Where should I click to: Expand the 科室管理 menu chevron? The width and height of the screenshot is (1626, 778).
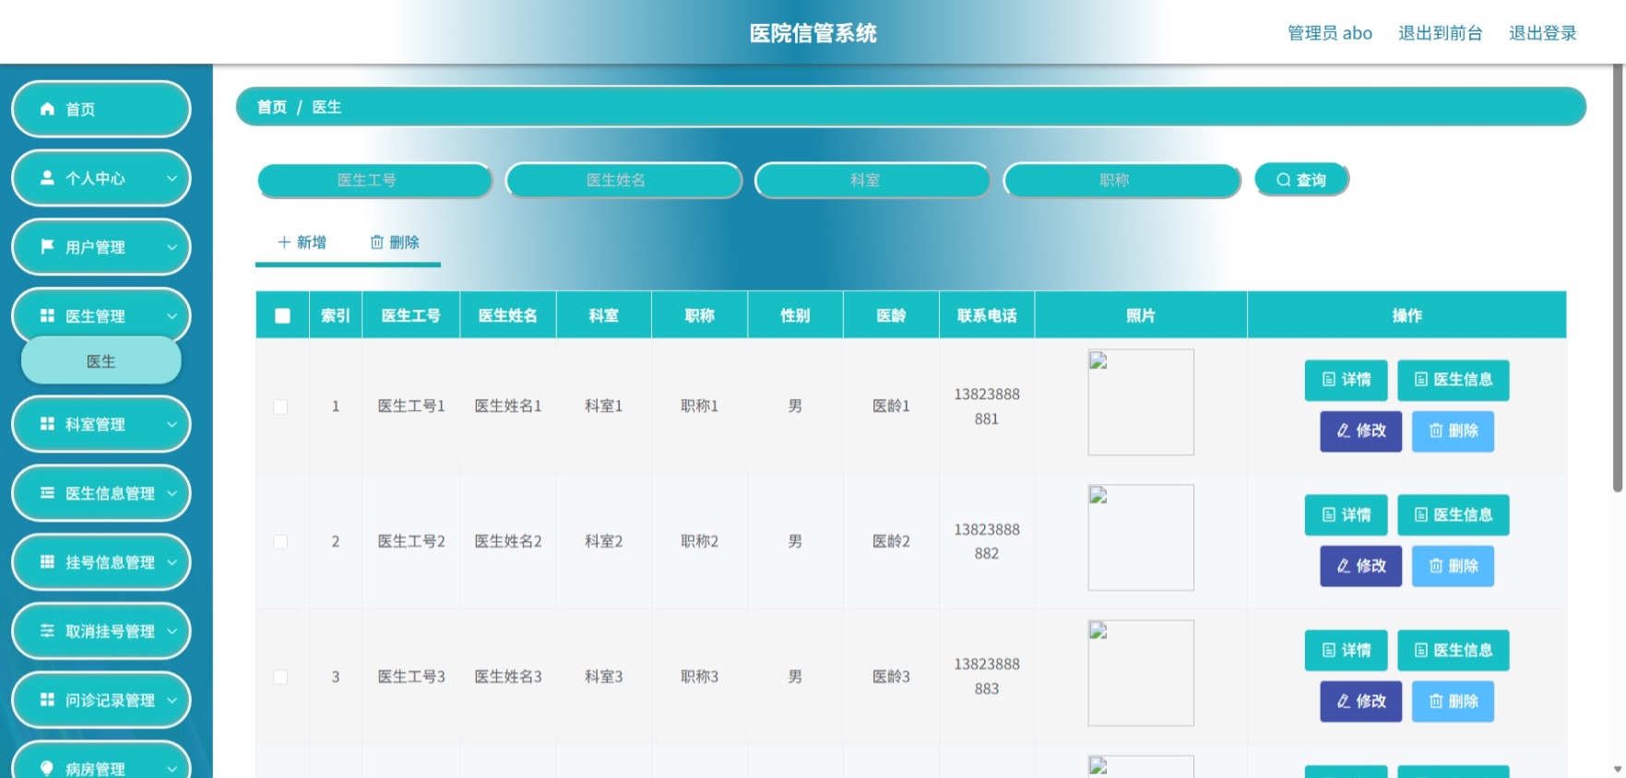click(x=172, y=424)
